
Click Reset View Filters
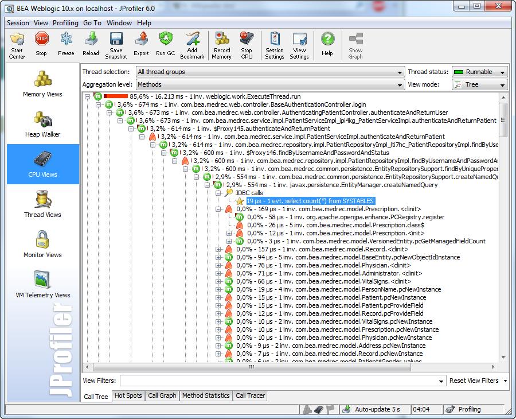pyautogui.click(x=474, y=381)
